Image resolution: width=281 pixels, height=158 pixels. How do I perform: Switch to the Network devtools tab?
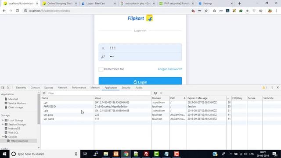[62, 88]
